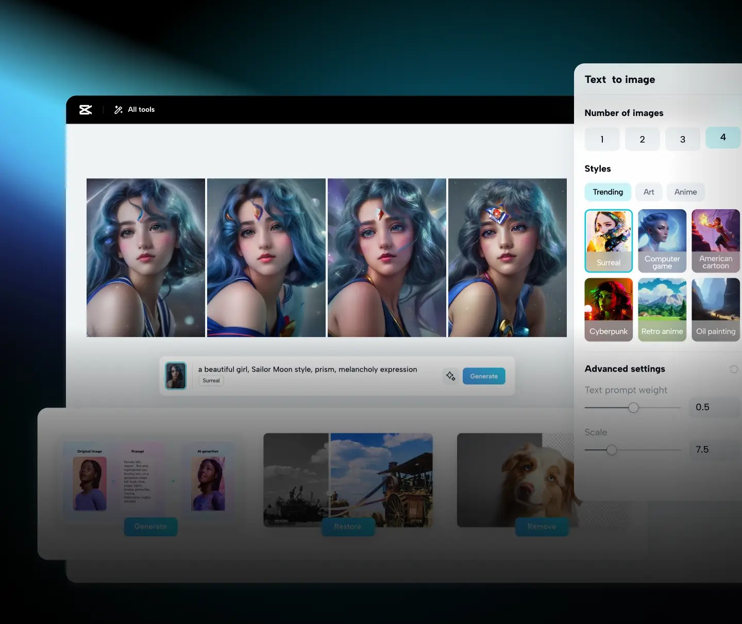The image size is (742, 624).
Task: Click the prompt text about Sailor Moon girl
Action: pos(308,369)
